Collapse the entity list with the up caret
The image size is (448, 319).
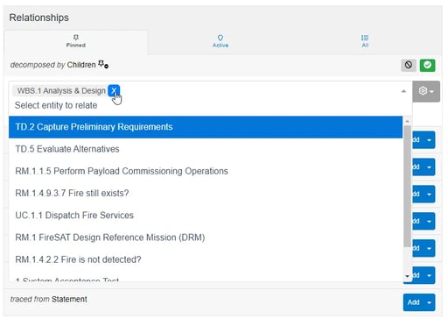(403, 91)
